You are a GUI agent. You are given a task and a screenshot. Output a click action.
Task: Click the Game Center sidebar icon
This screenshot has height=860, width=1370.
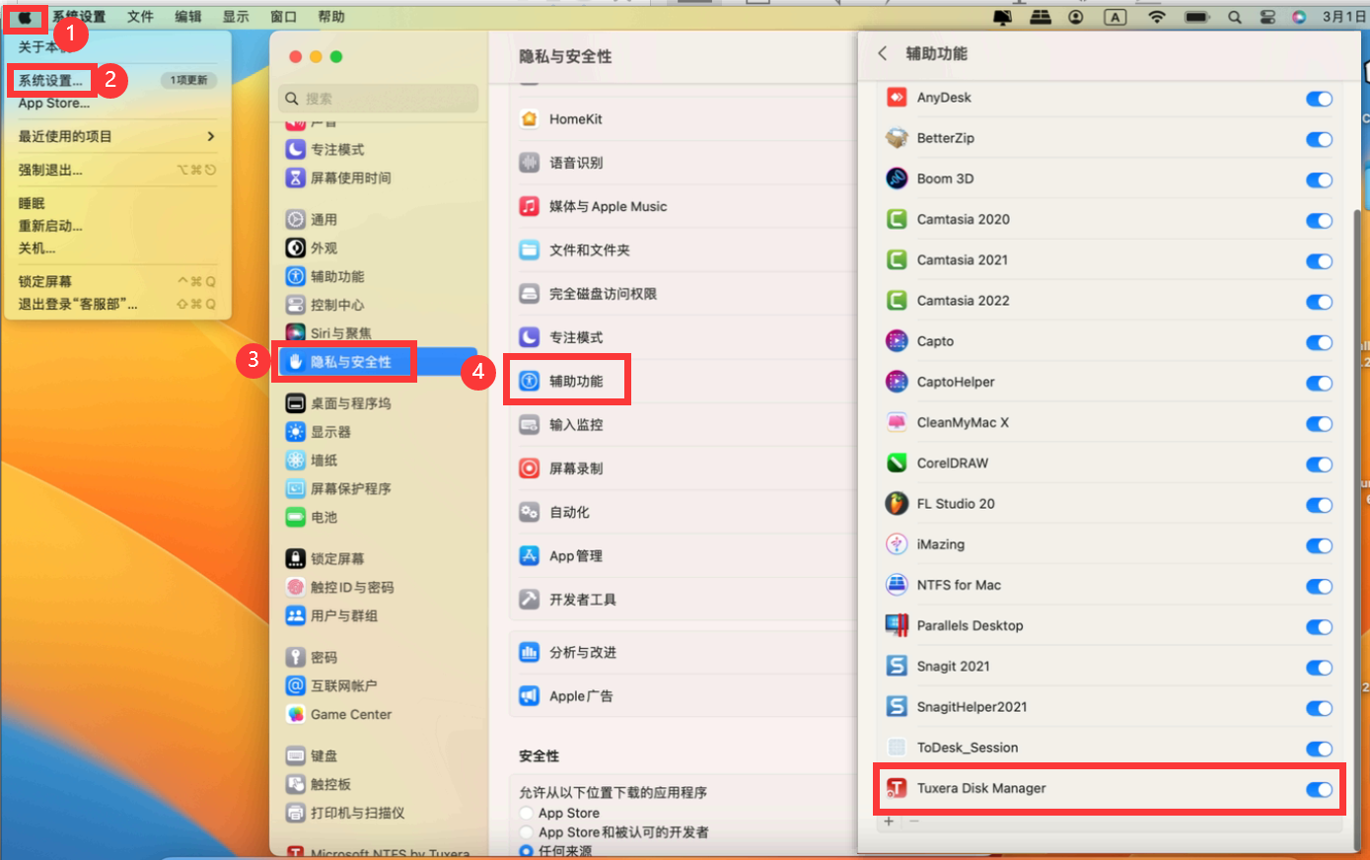pos(295,714)
